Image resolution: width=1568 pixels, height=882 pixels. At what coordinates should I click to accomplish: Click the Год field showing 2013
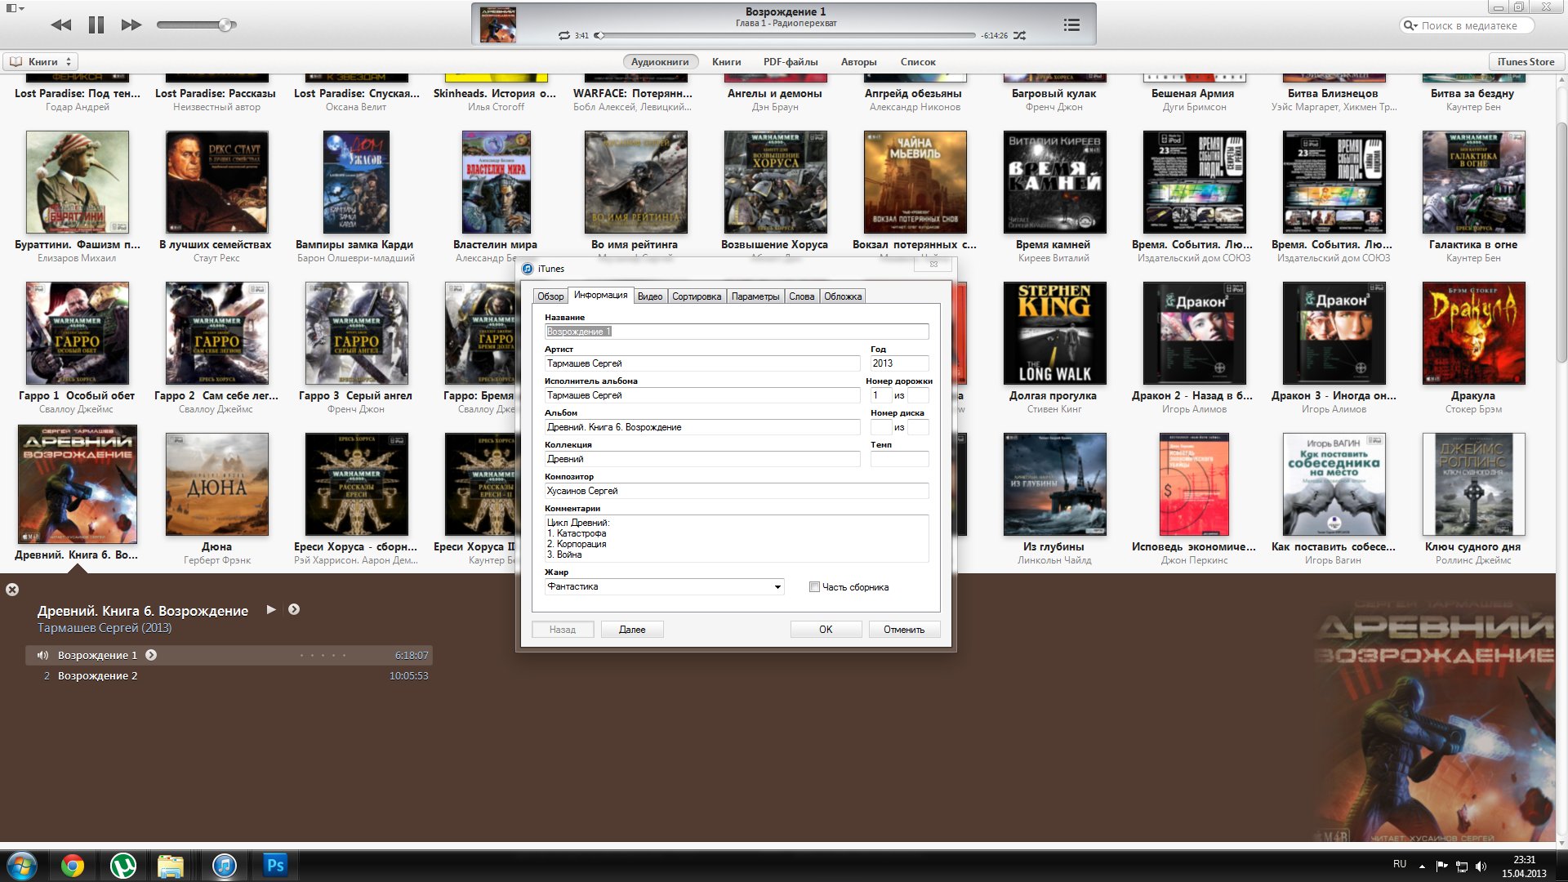click(899, 363)
